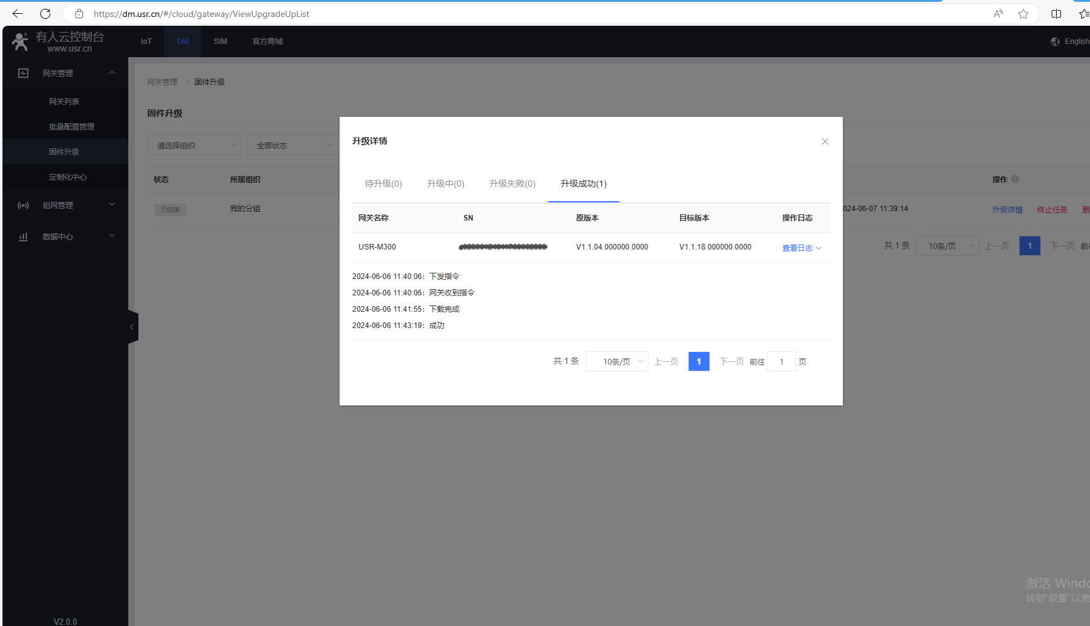
Task: Click page 1 button in dialog
Action: tap(699, 361)
